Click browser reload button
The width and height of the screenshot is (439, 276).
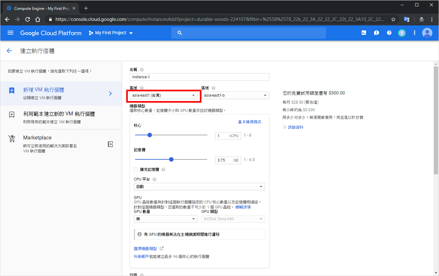coord(28,19)
